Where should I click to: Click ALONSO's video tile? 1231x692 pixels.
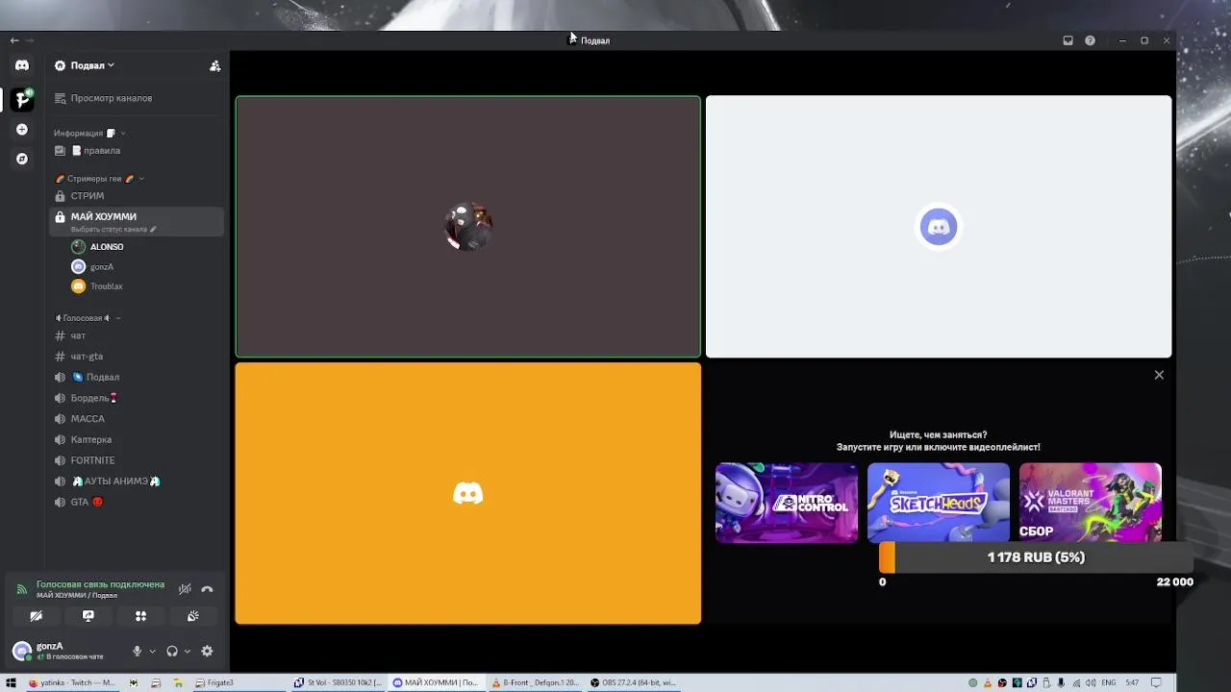[468, 227]
